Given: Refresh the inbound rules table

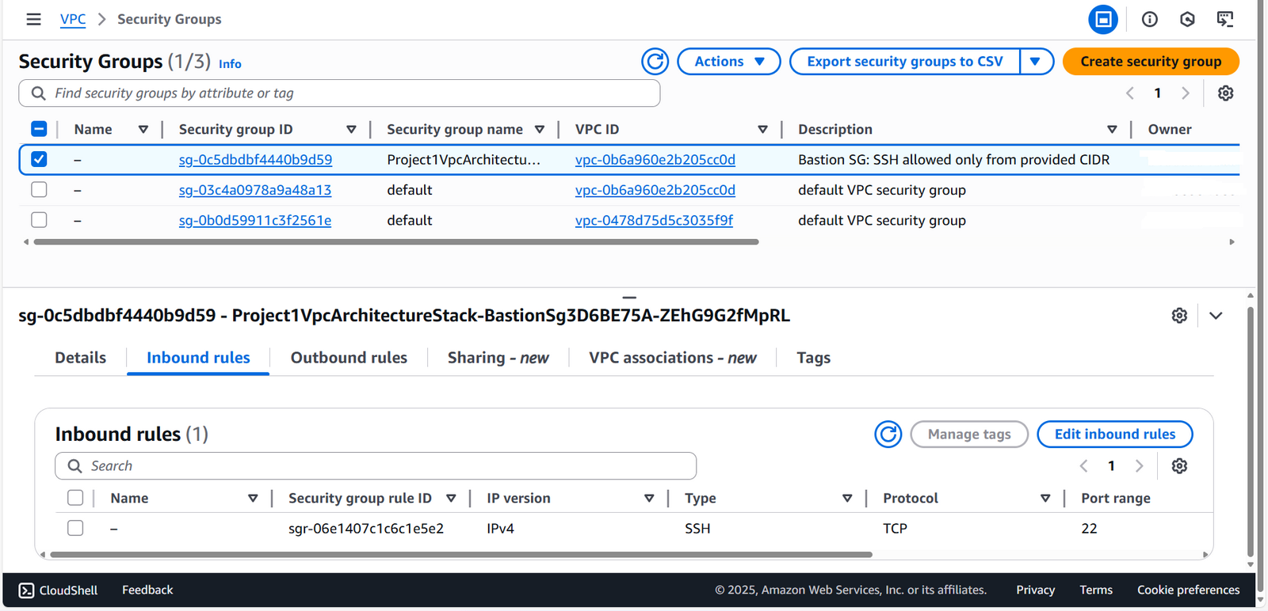Looking at the screenshot, I should (x=888, y=435).
